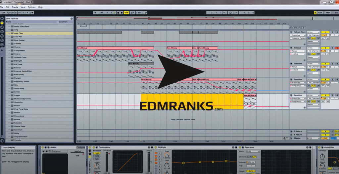Open File Browser 2 icon
Viewport: 339px width, 174px height.
pos(2,36)
